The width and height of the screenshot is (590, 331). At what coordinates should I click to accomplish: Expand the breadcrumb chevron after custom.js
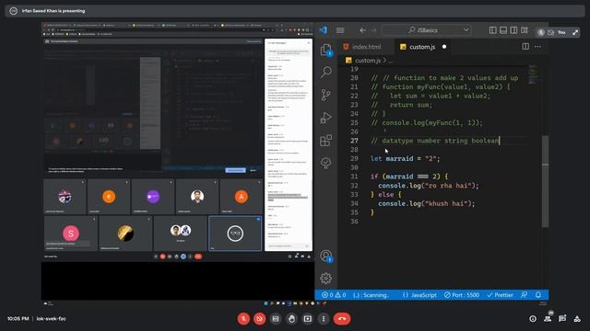click(385, 61)
